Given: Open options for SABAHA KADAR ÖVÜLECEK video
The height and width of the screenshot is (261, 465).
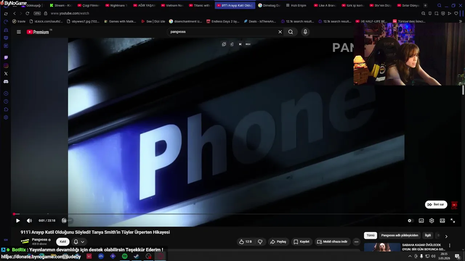Looking at the screenshot, I should (x=450, y=246).
